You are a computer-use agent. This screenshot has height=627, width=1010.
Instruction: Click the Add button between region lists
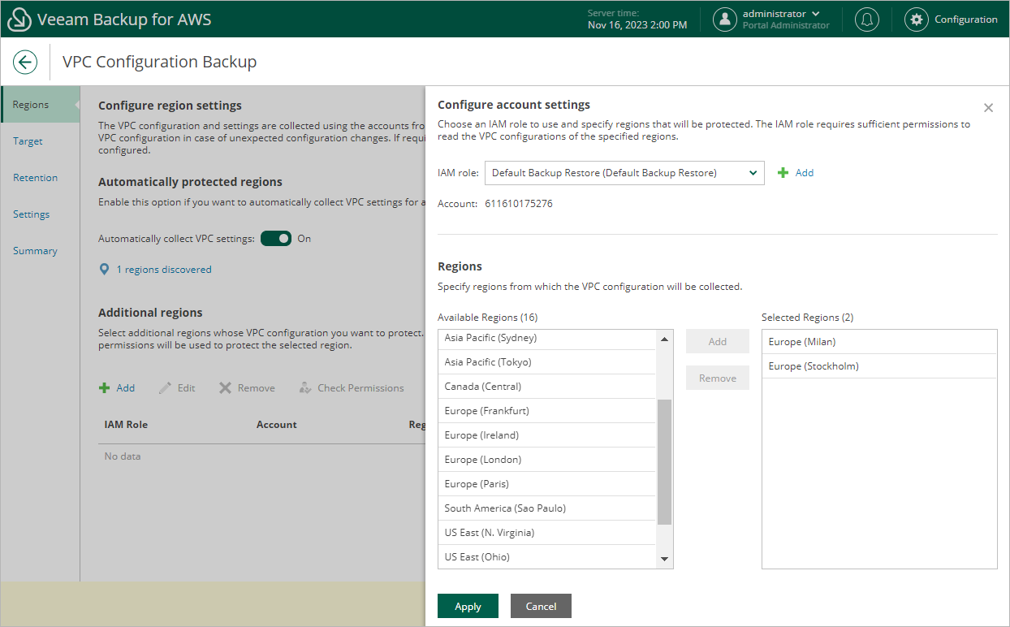click(x=718, y=341)
